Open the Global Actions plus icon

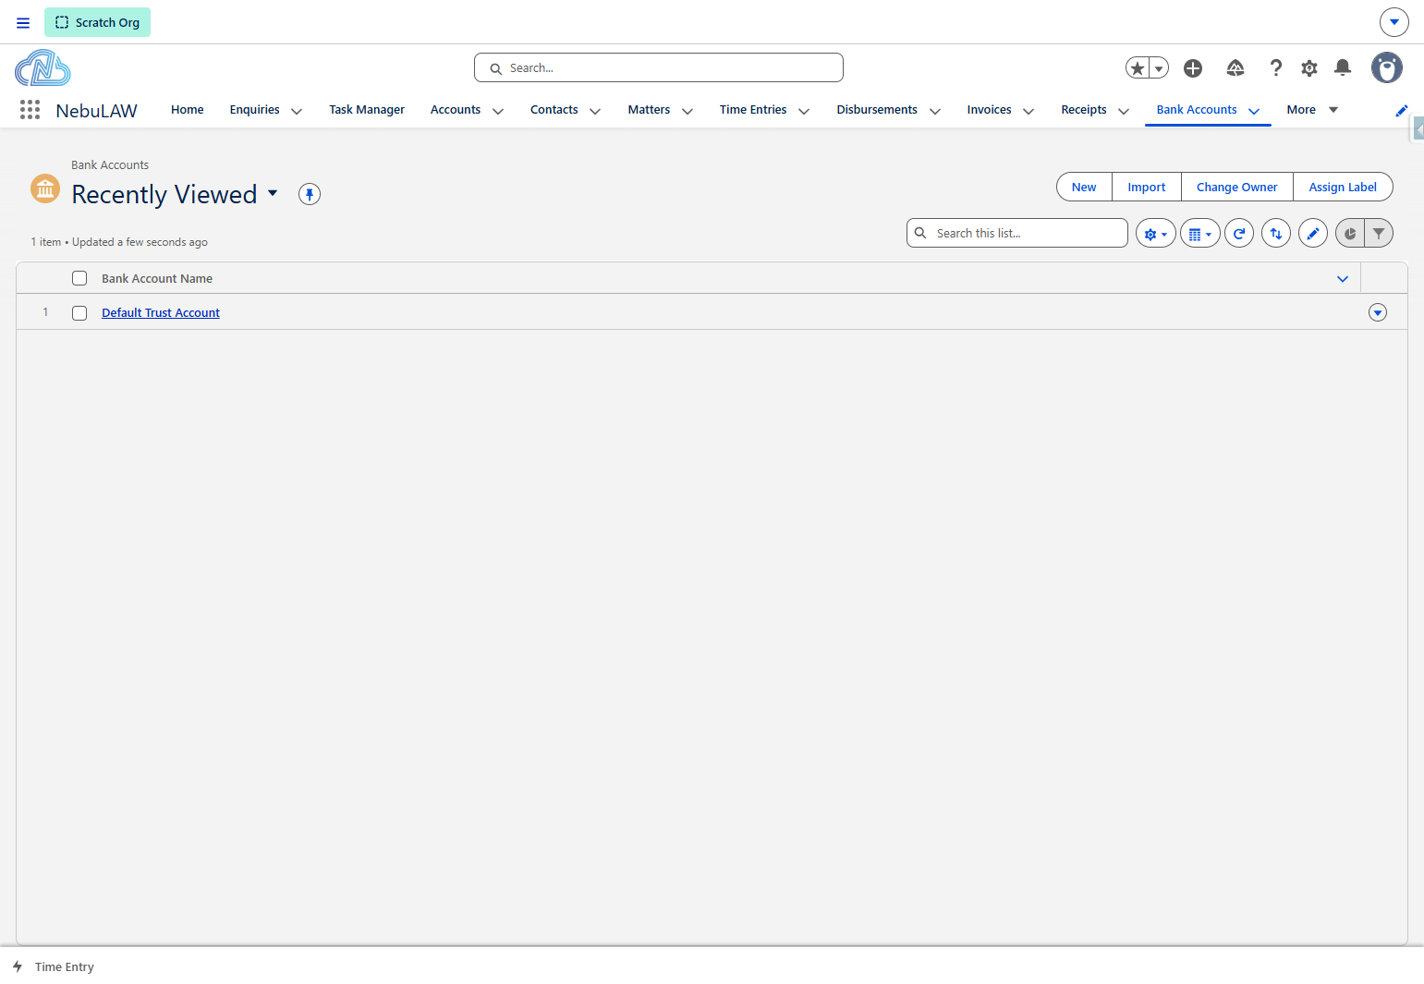[x=1193, y=68]
